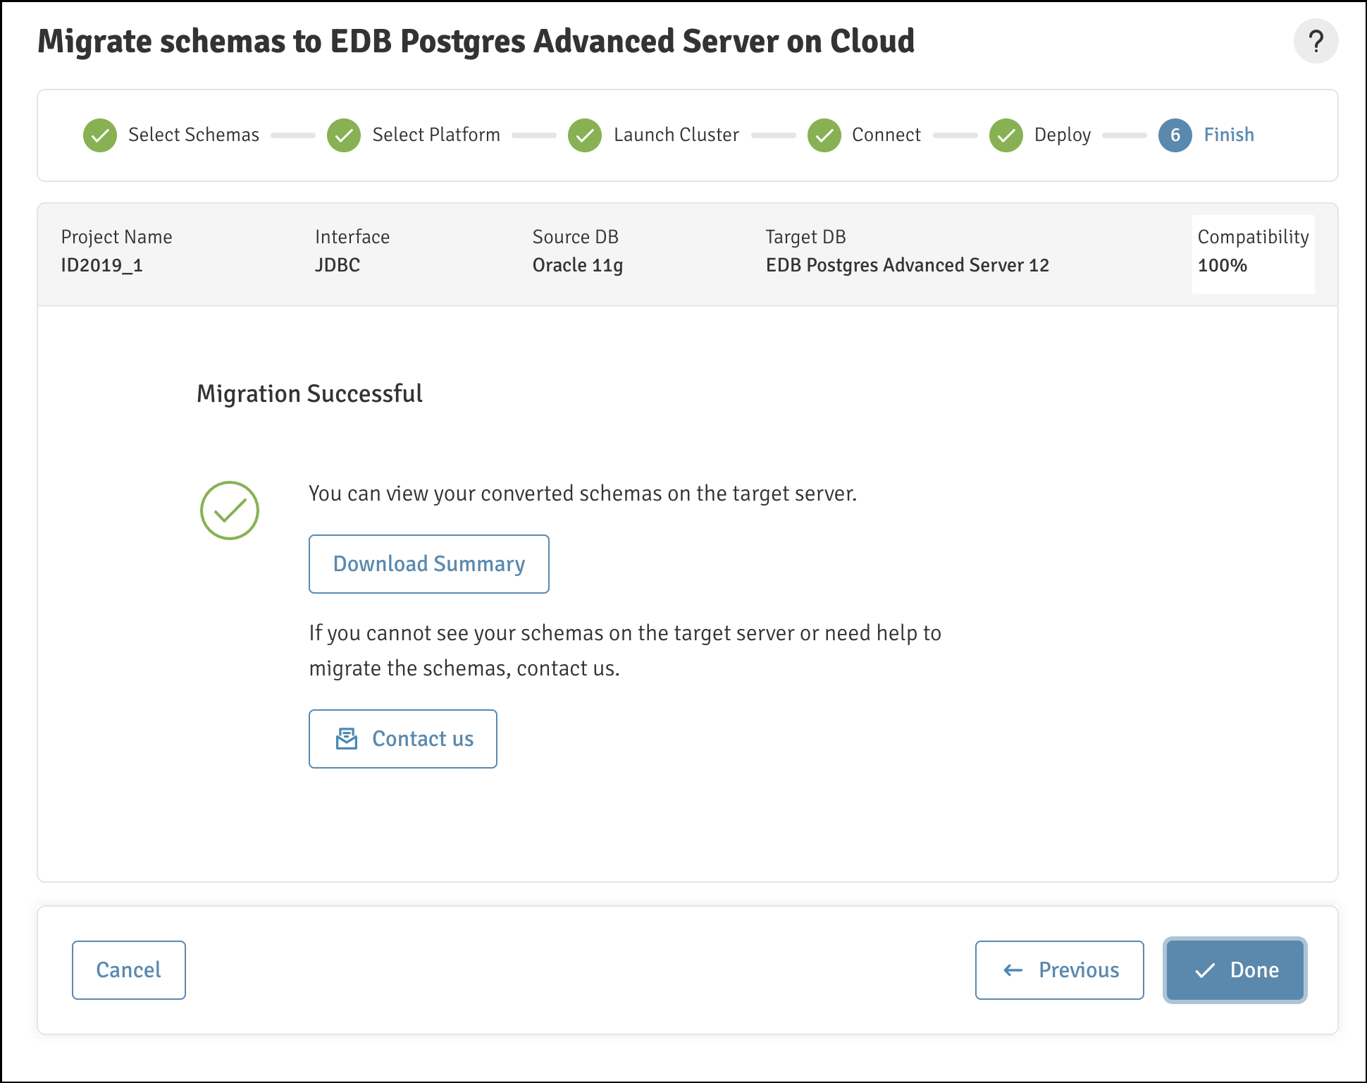This screenshot has height=1083, width=1367.
Task: Download the migration summary
Action: point(429,564)
